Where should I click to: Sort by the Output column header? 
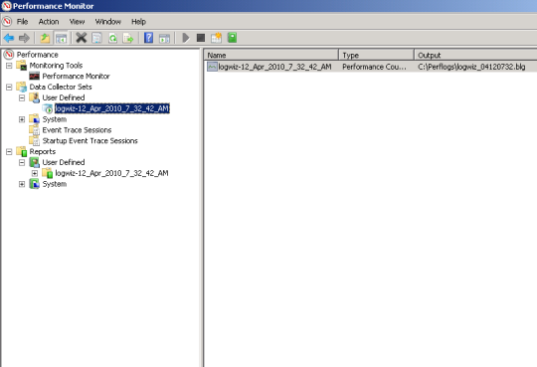tap(475, 55)
